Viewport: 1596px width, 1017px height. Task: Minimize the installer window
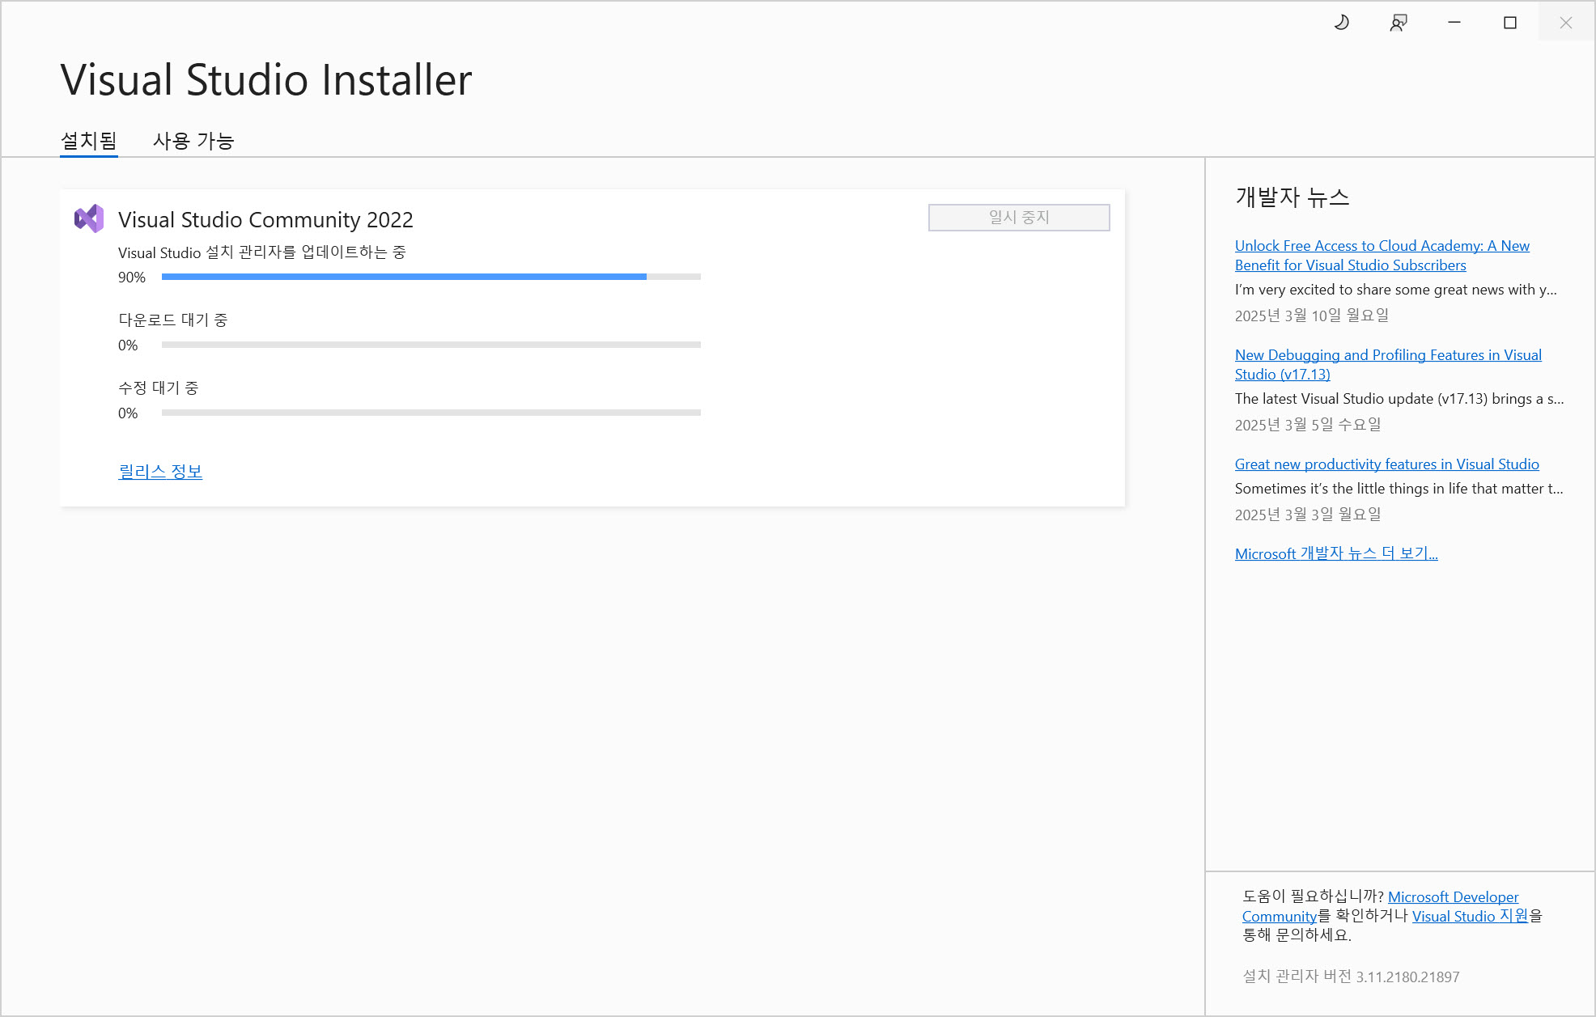coord(1454,23)
